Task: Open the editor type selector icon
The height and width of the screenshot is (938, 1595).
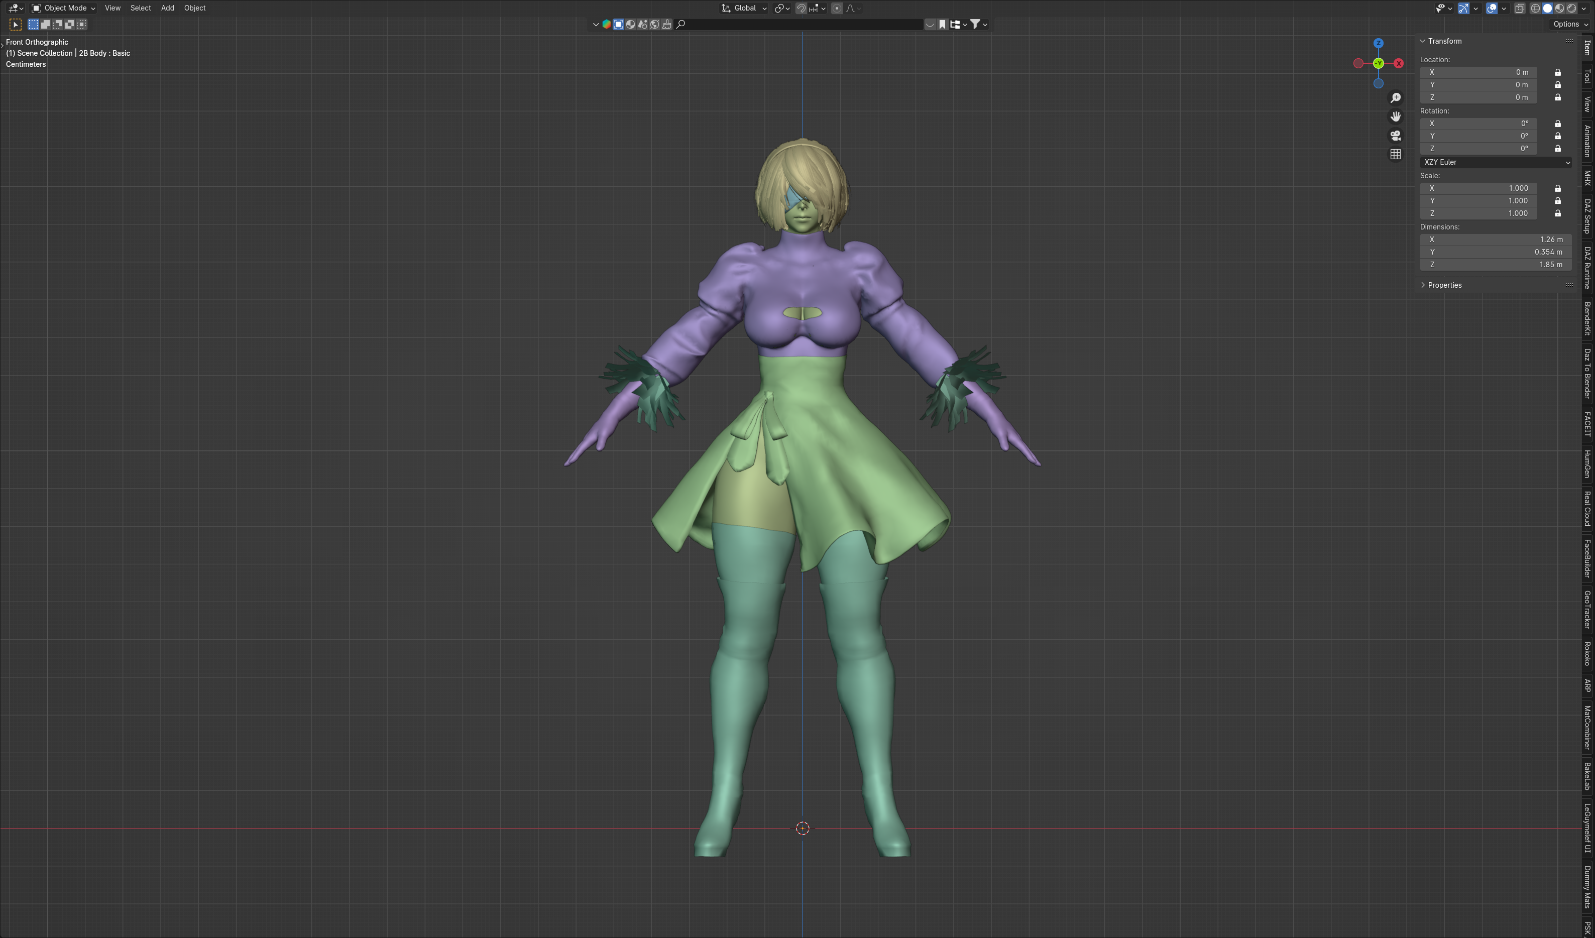Action: pos(15,8)
